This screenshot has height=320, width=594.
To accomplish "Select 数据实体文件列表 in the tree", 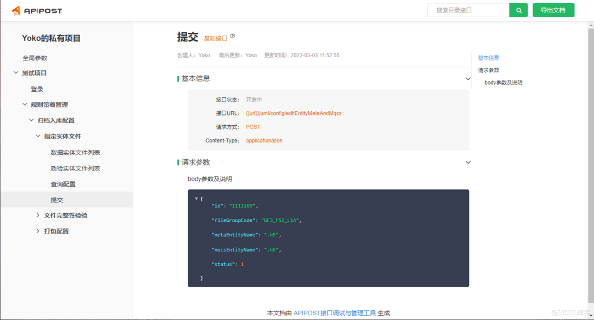I will 75,152.
